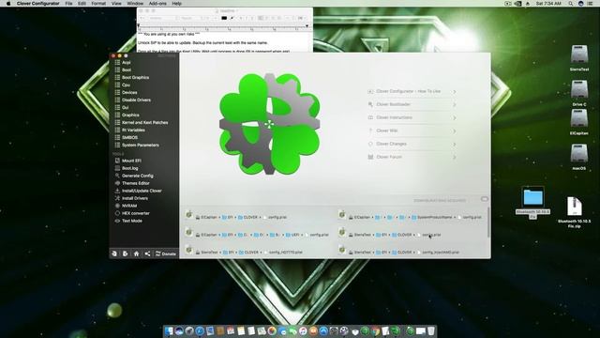Select the System Parameters section
The image size is (600, 338).
pyautogui.click(x=140, y=145)
